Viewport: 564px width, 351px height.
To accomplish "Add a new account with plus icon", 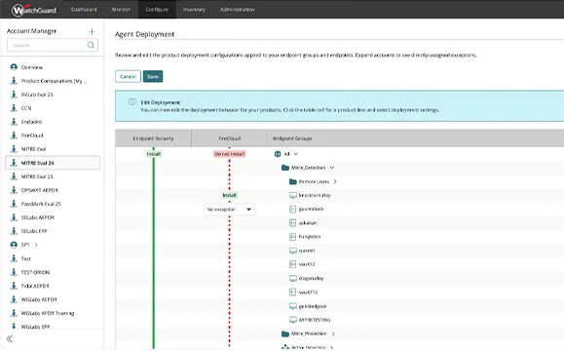I will [x=92, y=31].
